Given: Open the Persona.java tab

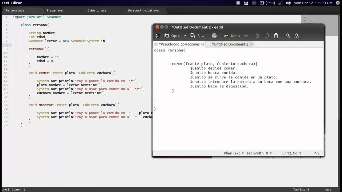Looking at the screenshot, I should (x=15, y=10).
